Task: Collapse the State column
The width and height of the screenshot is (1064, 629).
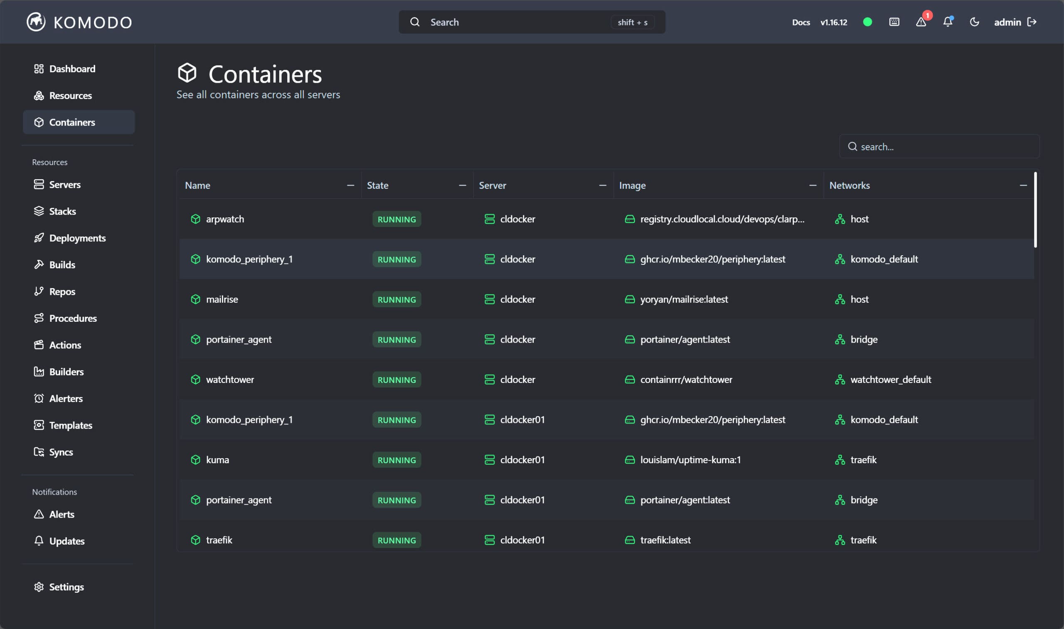Action: pos(463,185)
